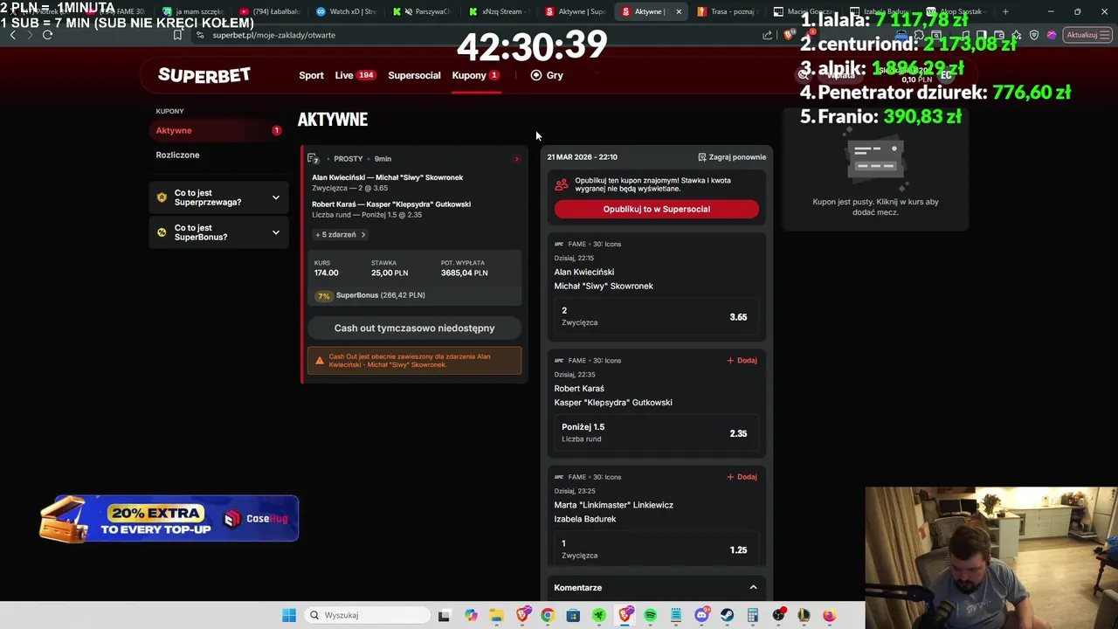Image resolution: width=1118 pixels, height=629 pixels.
Task: Open the Live betting section
Action: point(355,75)
